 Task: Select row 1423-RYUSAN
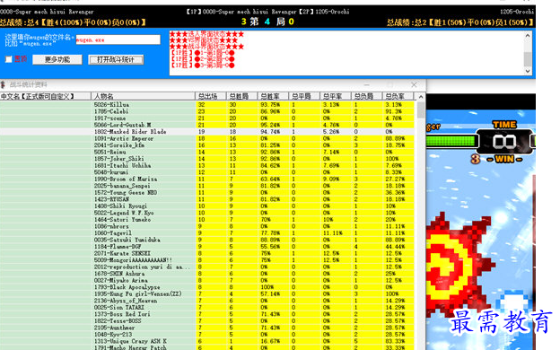pyautogui.click(x=207, y=199)
